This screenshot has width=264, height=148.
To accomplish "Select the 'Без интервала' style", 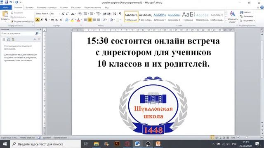I will 146,17.
